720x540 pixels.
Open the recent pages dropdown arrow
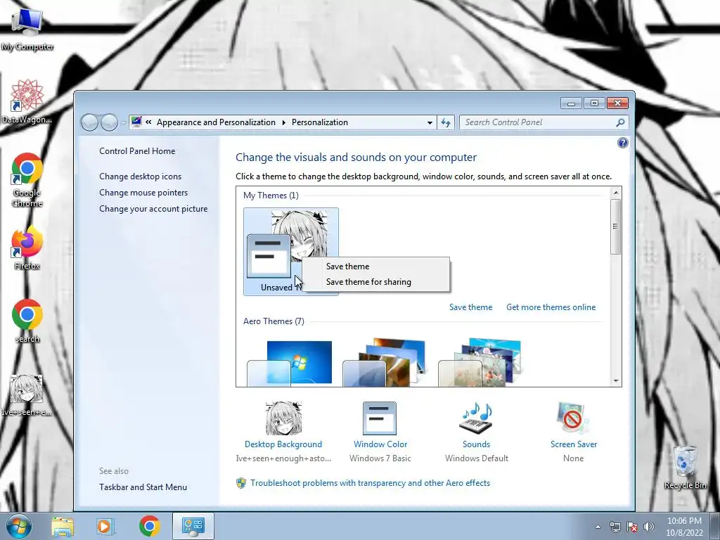(x=123, y=122)
